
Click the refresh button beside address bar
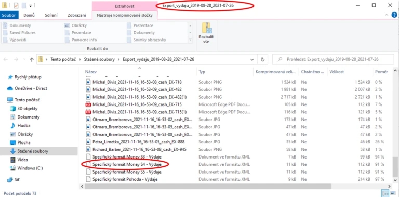click(262, 59)
